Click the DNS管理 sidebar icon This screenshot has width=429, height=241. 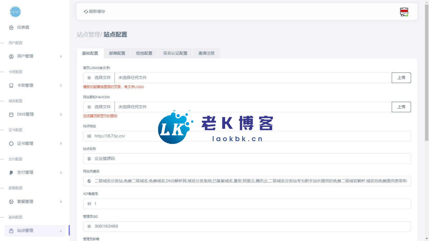tap(11, 115)
